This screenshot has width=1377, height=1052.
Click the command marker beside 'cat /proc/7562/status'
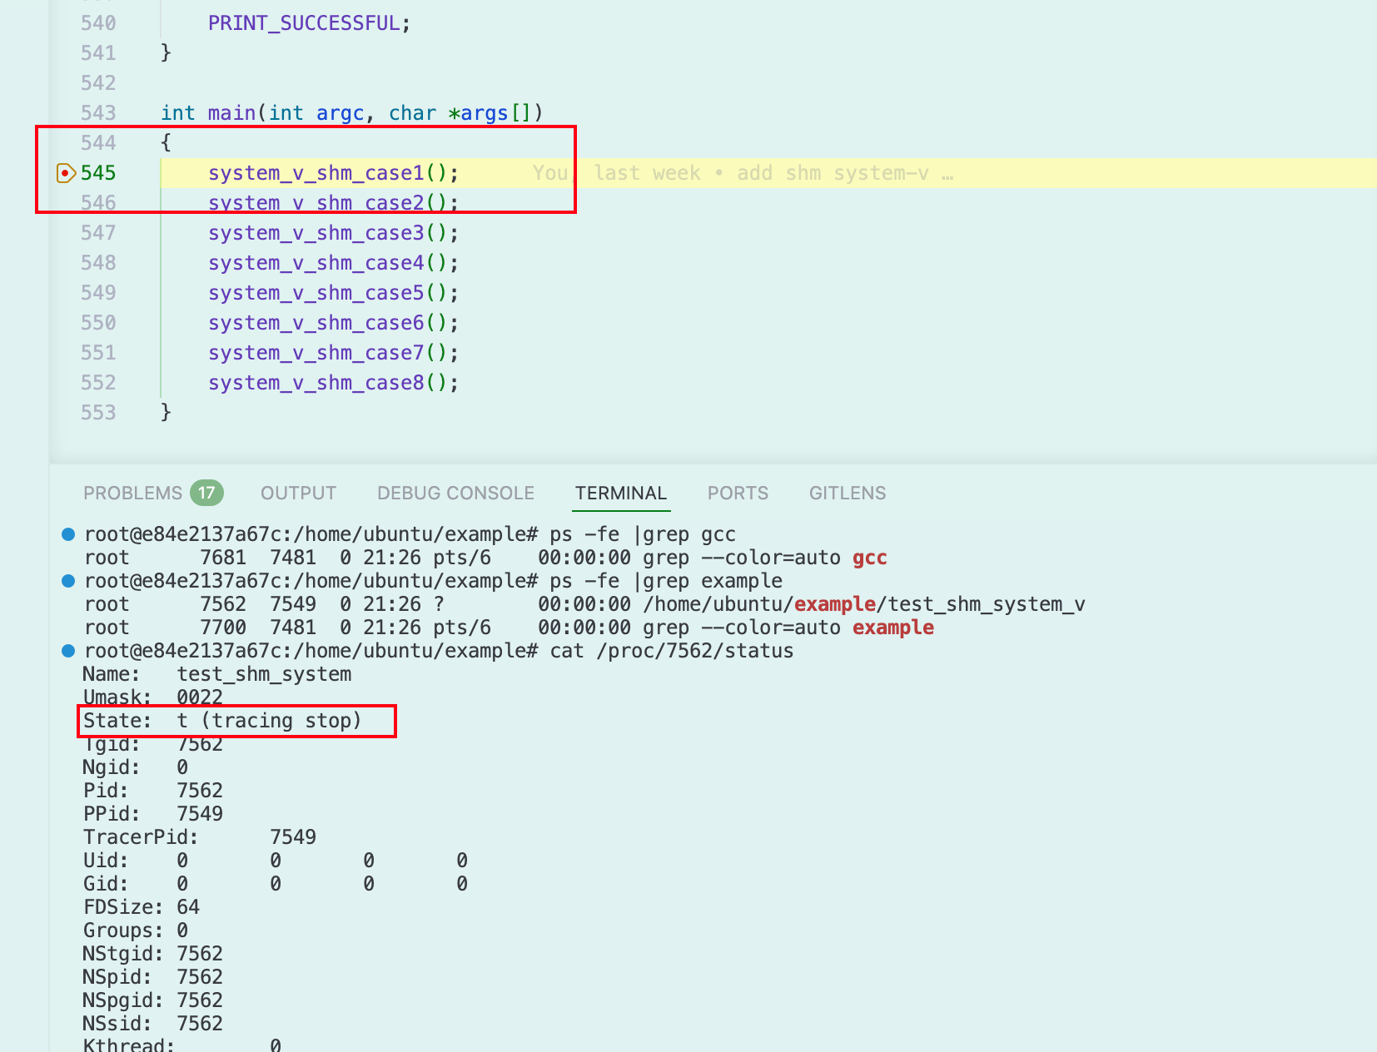[68, 651]
